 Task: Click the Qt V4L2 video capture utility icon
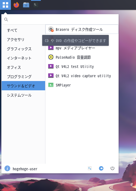pyautogui.click(x=51, y=76)
